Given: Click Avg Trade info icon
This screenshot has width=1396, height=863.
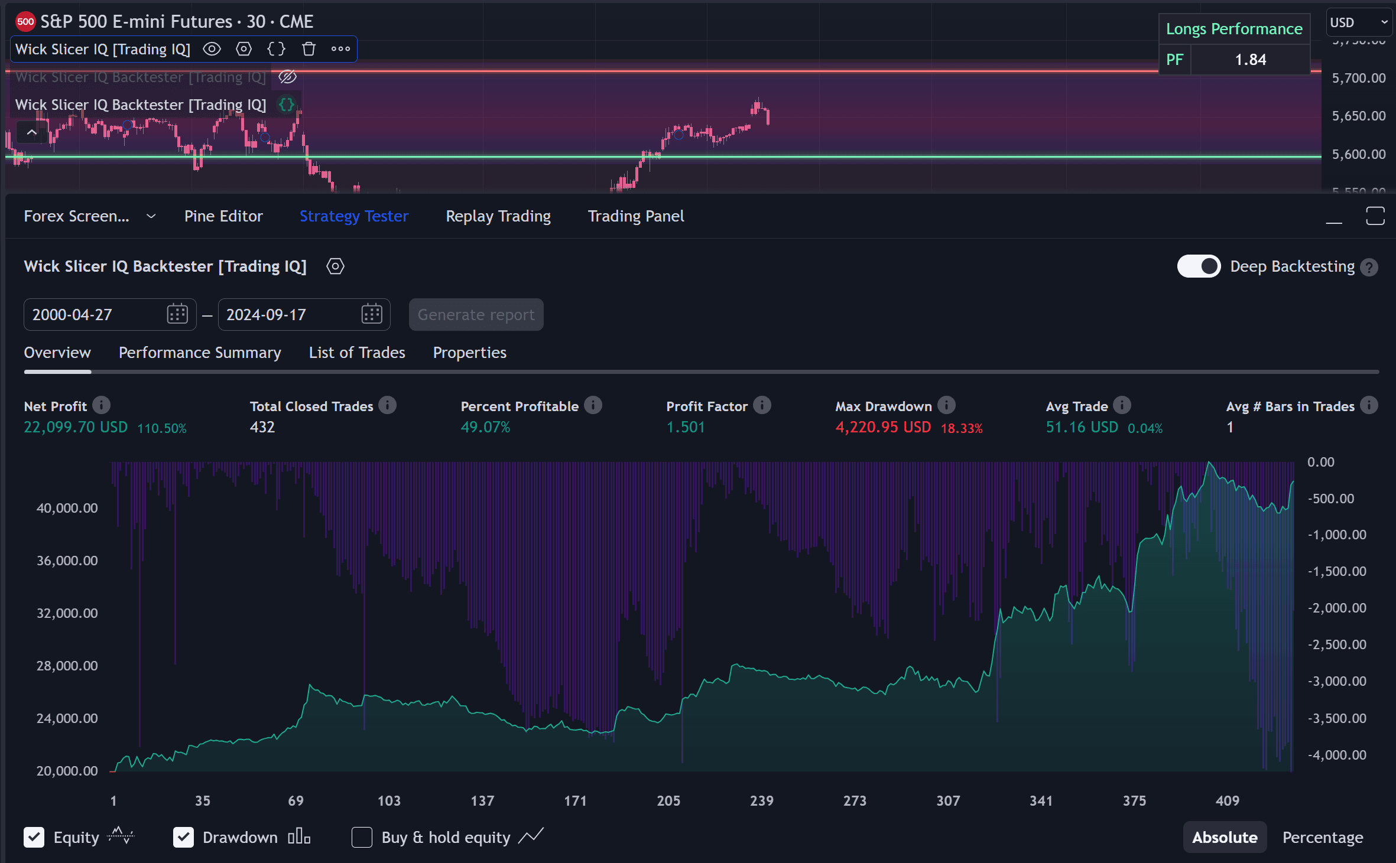Looking at the screenshot, I should tap(1122, 405).
